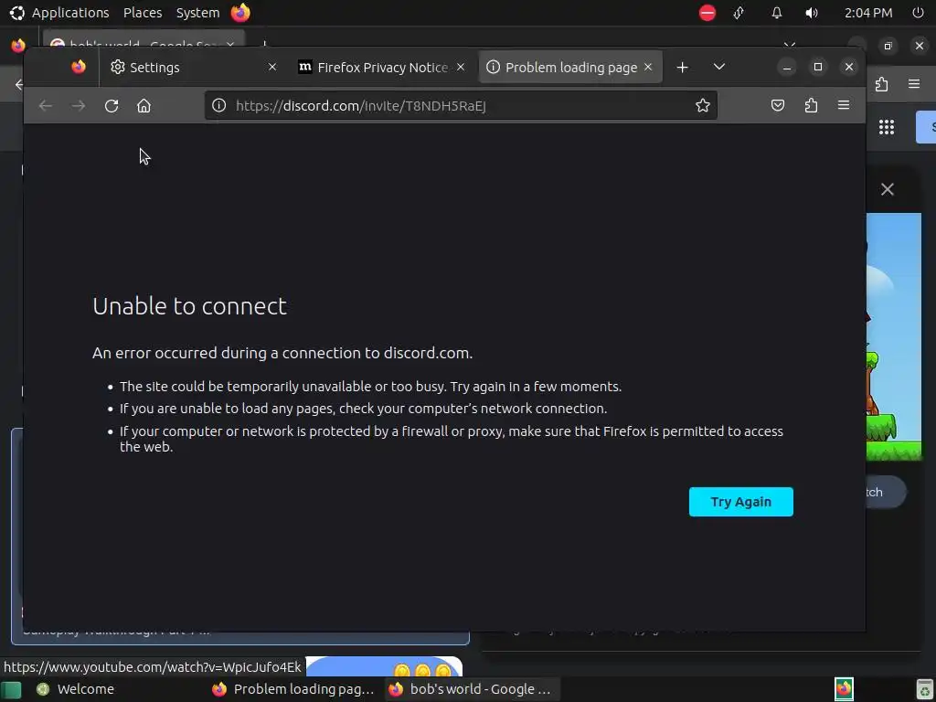
Task: Select the Problem loading page tab
Action: pyautogui.click(x=570, y=68)
